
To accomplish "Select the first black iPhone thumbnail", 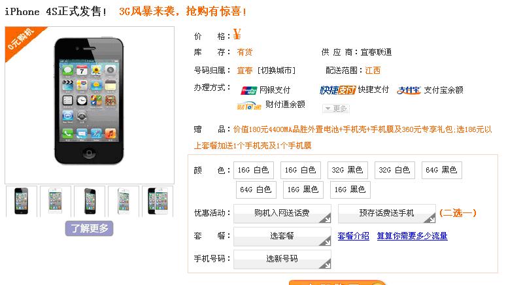I will tap(22, 201).
